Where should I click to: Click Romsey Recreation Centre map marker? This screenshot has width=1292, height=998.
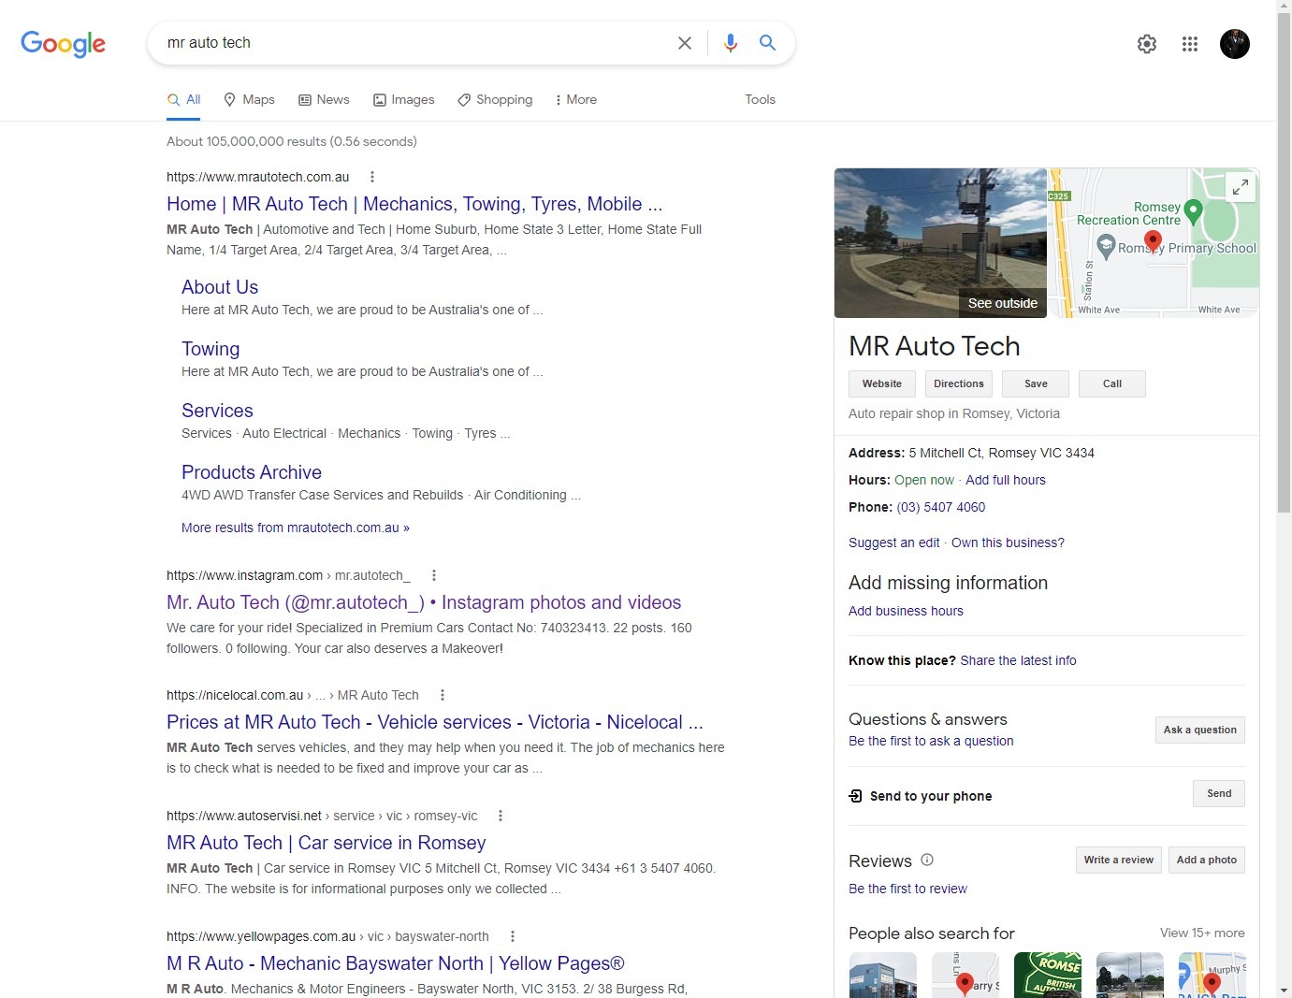click(x=1193, y=210)
